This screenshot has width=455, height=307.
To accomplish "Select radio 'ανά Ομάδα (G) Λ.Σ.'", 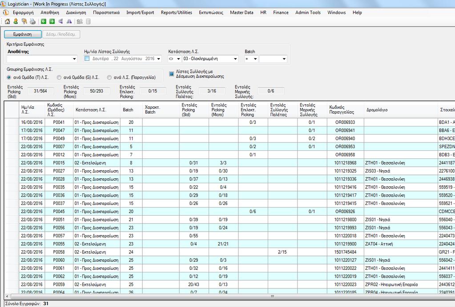I will 59,78.
